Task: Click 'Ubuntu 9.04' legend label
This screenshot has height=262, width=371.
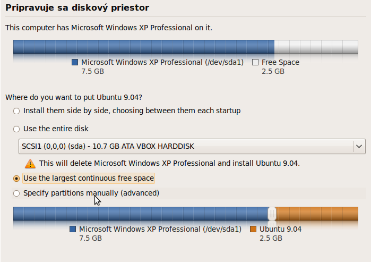Action: coord(280,229)
